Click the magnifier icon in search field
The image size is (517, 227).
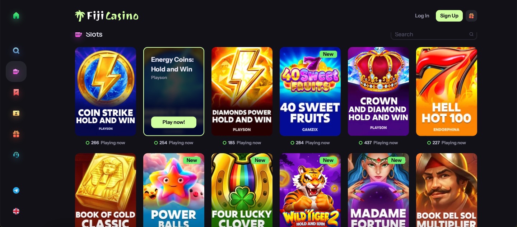pos(471,34)
